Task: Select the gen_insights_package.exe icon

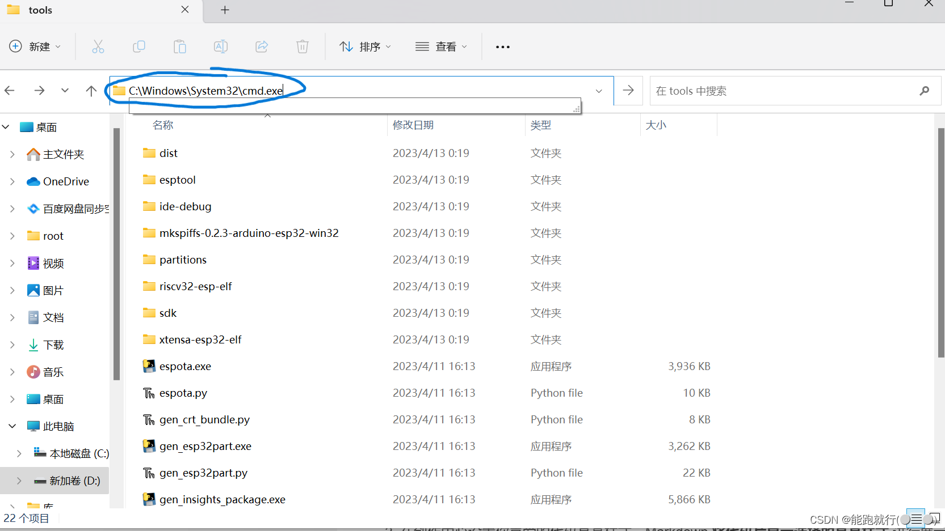Action: 149,499
